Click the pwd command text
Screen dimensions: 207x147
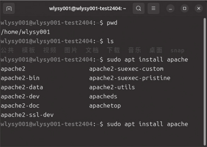click(112, 22)
